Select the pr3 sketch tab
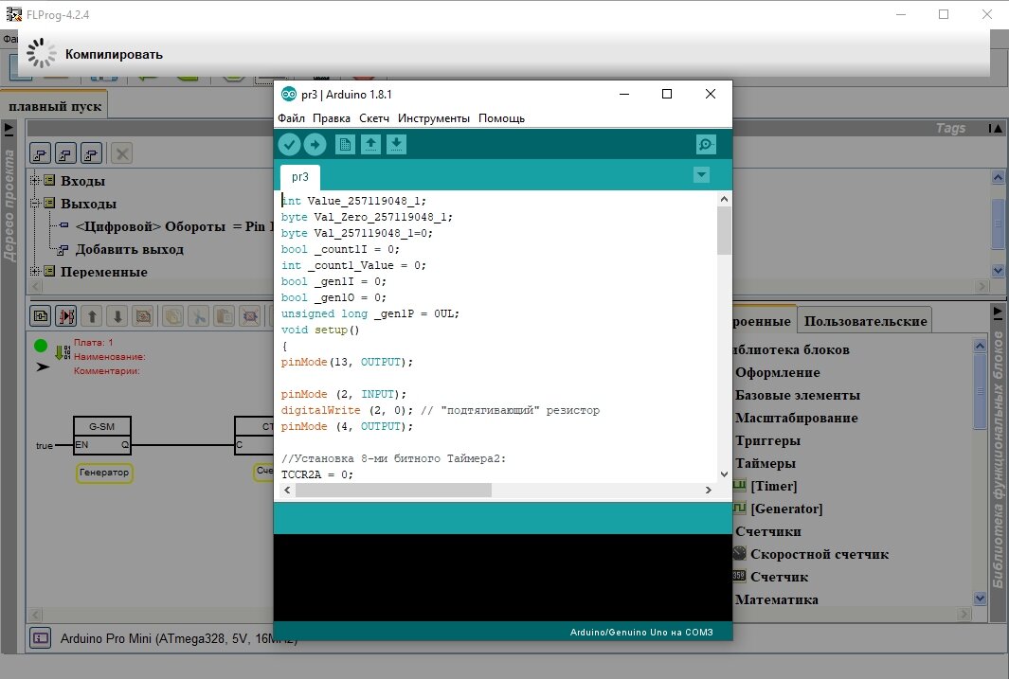This screenshot has height=679, width=1009. click(300, 177)
